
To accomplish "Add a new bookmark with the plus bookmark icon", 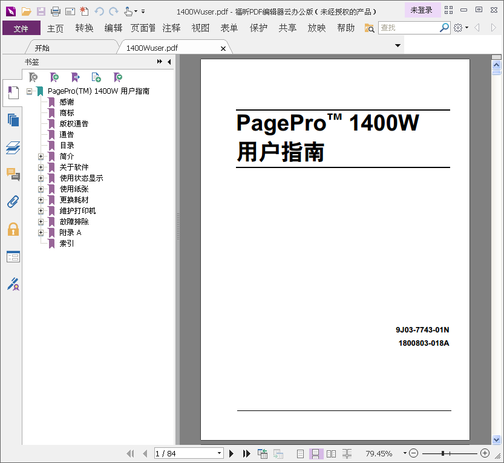I will click(x=54, y=77).
